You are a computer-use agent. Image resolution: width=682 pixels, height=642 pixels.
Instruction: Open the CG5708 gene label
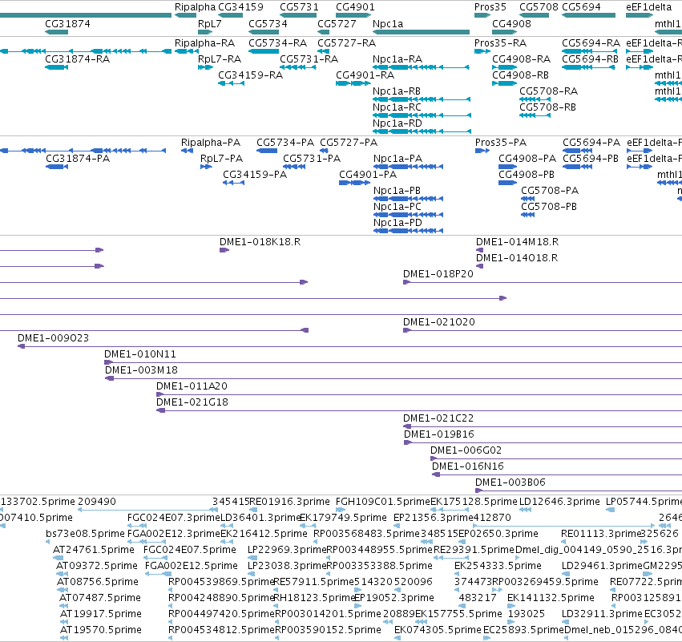pyautogui.click(x=539, y=7)
